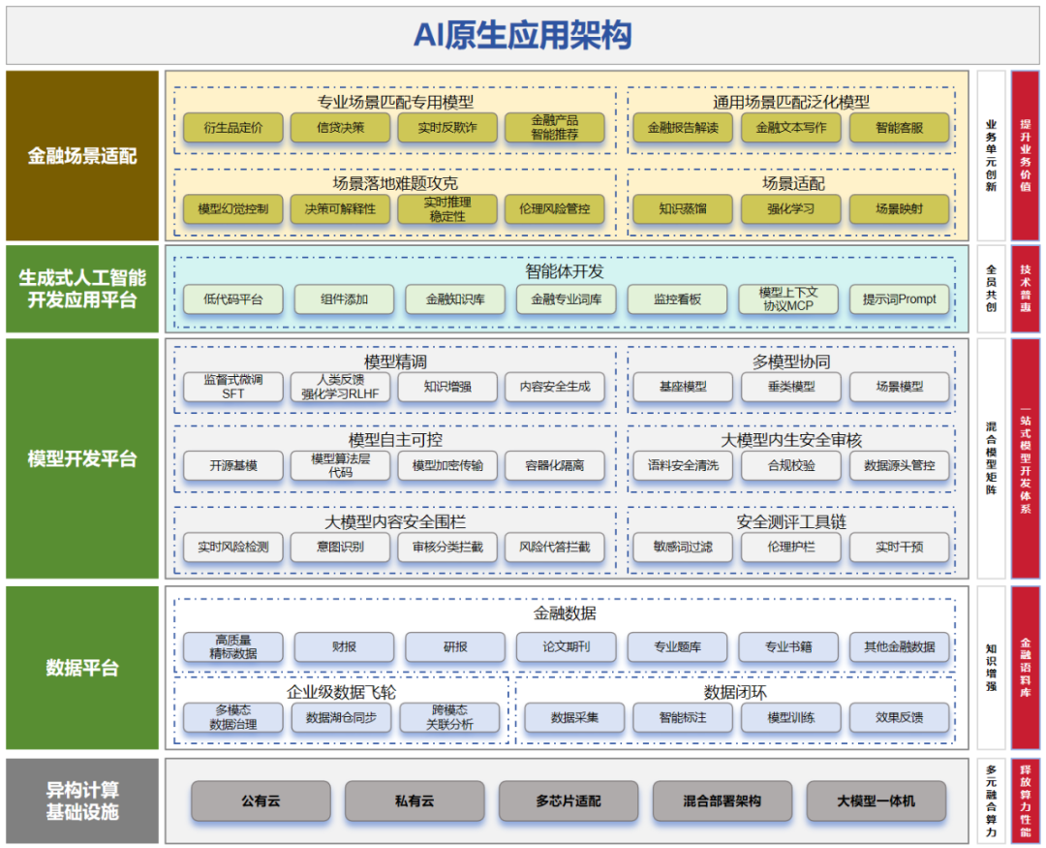Click the 专业题库 box
Viewport: 1046px width, 848px height.
(677, 646)
